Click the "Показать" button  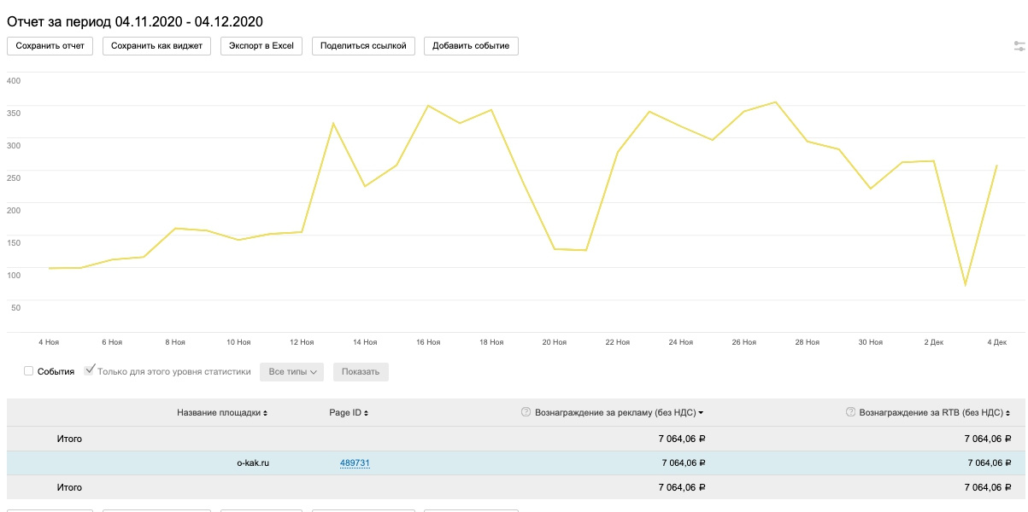click(361, 372)
